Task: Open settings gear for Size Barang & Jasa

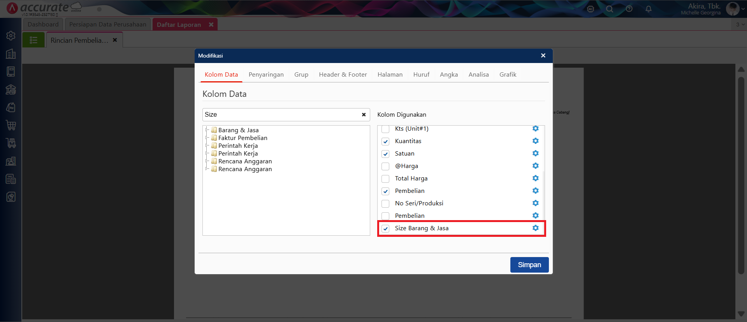Action: [535, 228]
